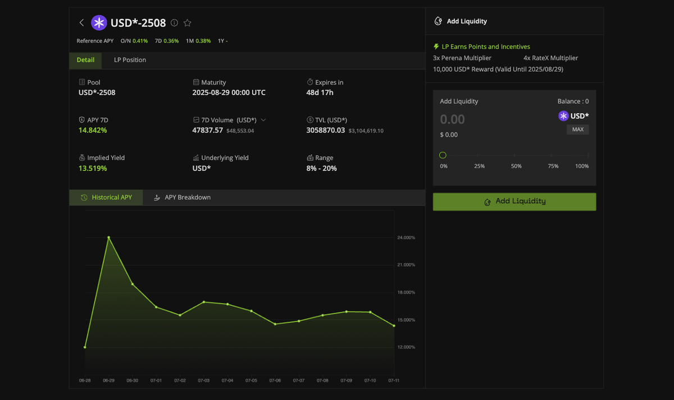Click the Expires in stopwatch icon
The width and height of the screenshot is (674, 400).
(x=310, y=82)
